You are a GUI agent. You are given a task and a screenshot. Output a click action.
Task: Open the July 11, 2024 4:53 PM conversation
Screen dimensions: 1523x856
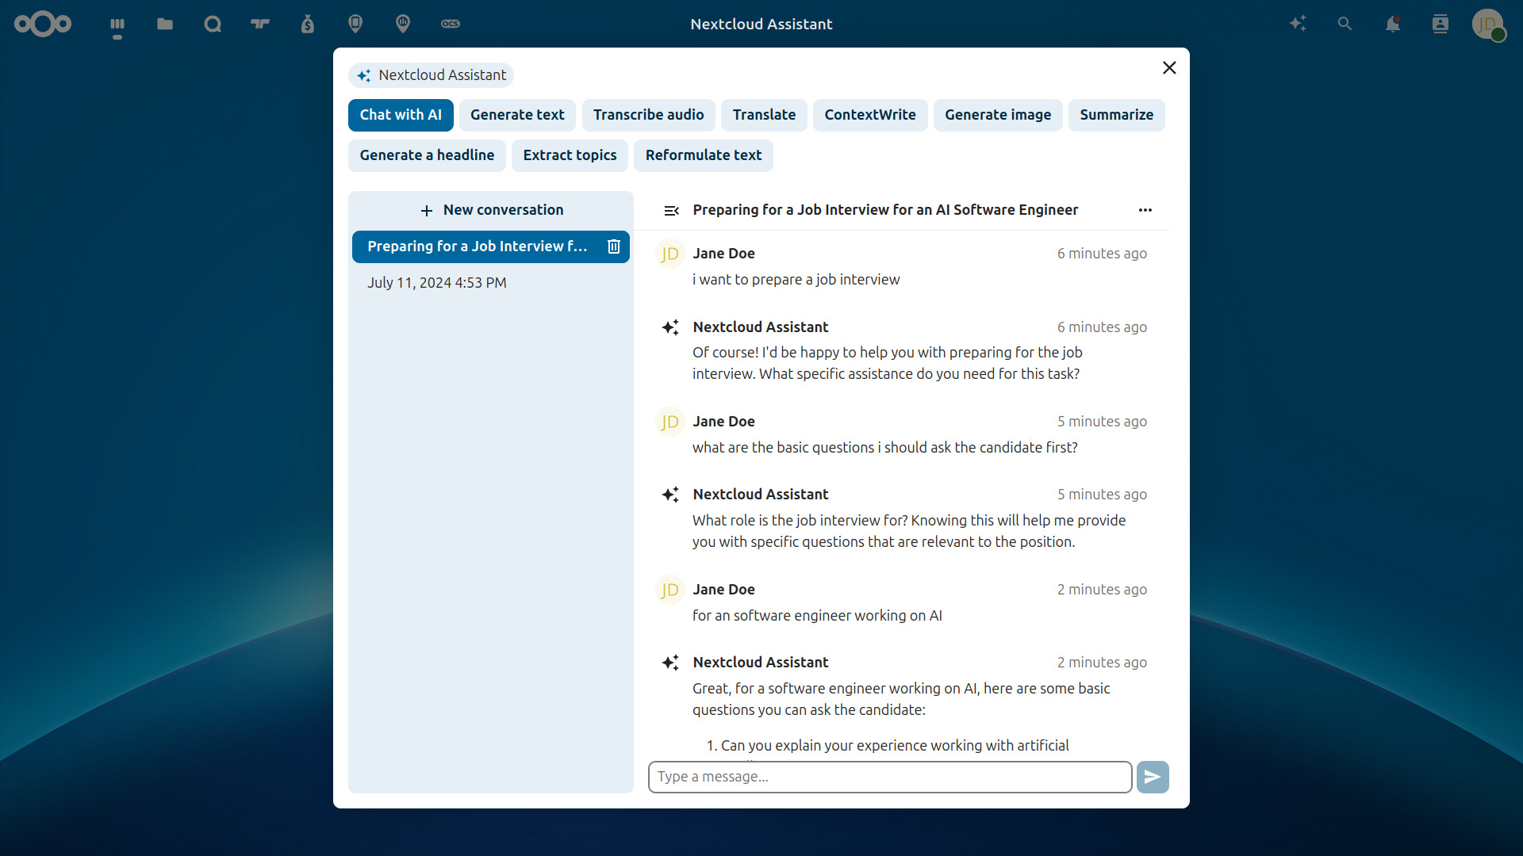[491, 283]
